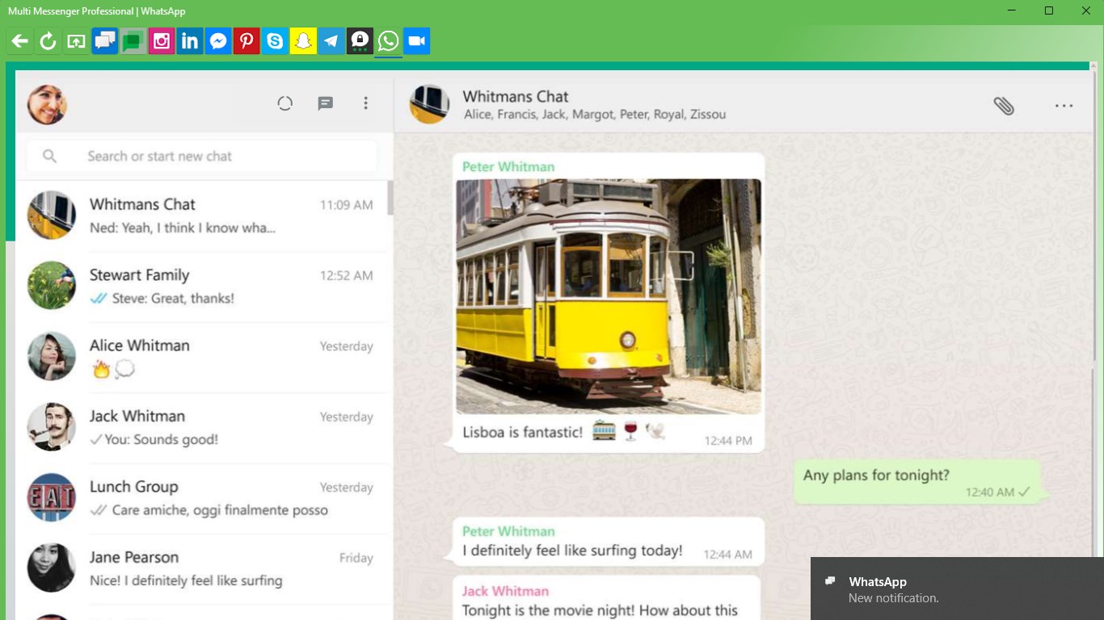Click the search chats input field
This screenshot has height=620, width=1104.
pos(200,156)
